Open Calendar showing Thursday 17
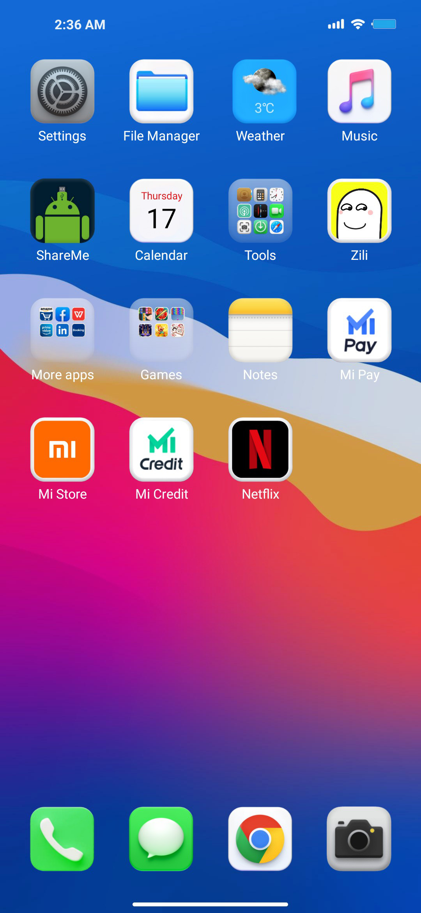 pyautogui.click(x=161, y=211)
